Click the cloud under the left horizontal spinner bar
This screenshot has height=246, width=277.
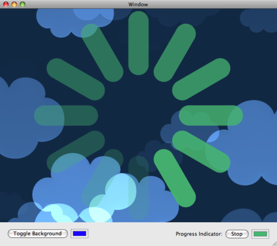[28, 118]
